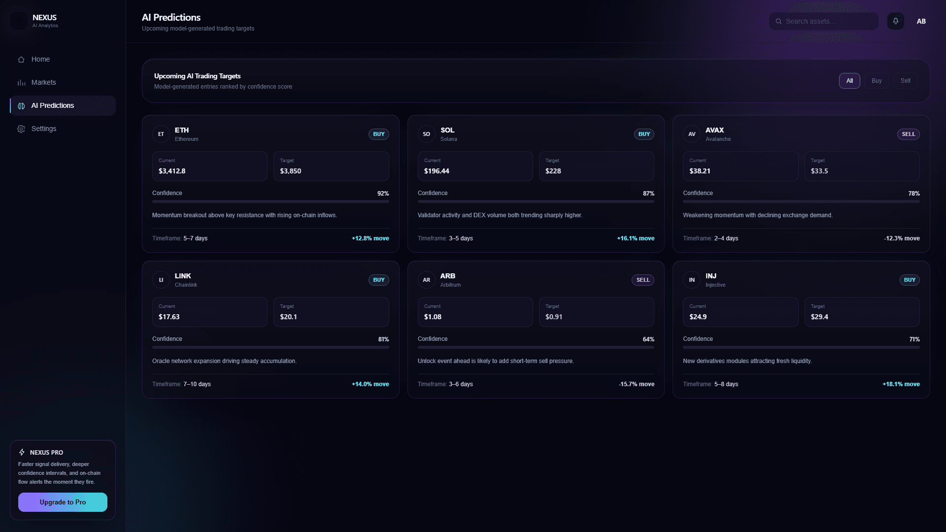946x532 pixels.
Task: Click ARB target price $0.91
Action: pos(554,317)
